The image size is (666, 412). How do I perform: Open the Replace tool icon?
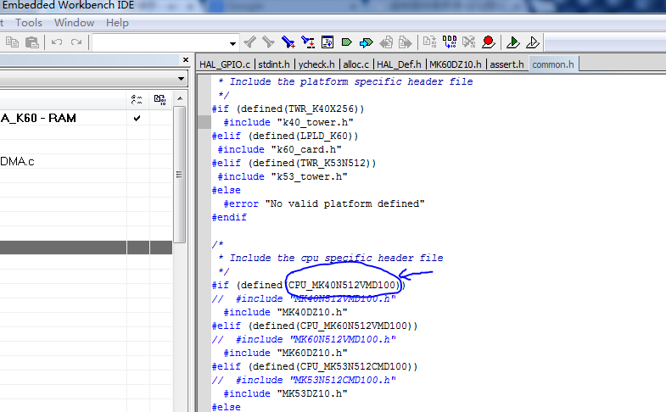click(x=308, y=42)
